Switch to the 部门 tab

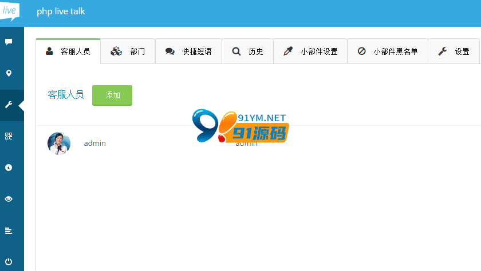pos(128,51)
